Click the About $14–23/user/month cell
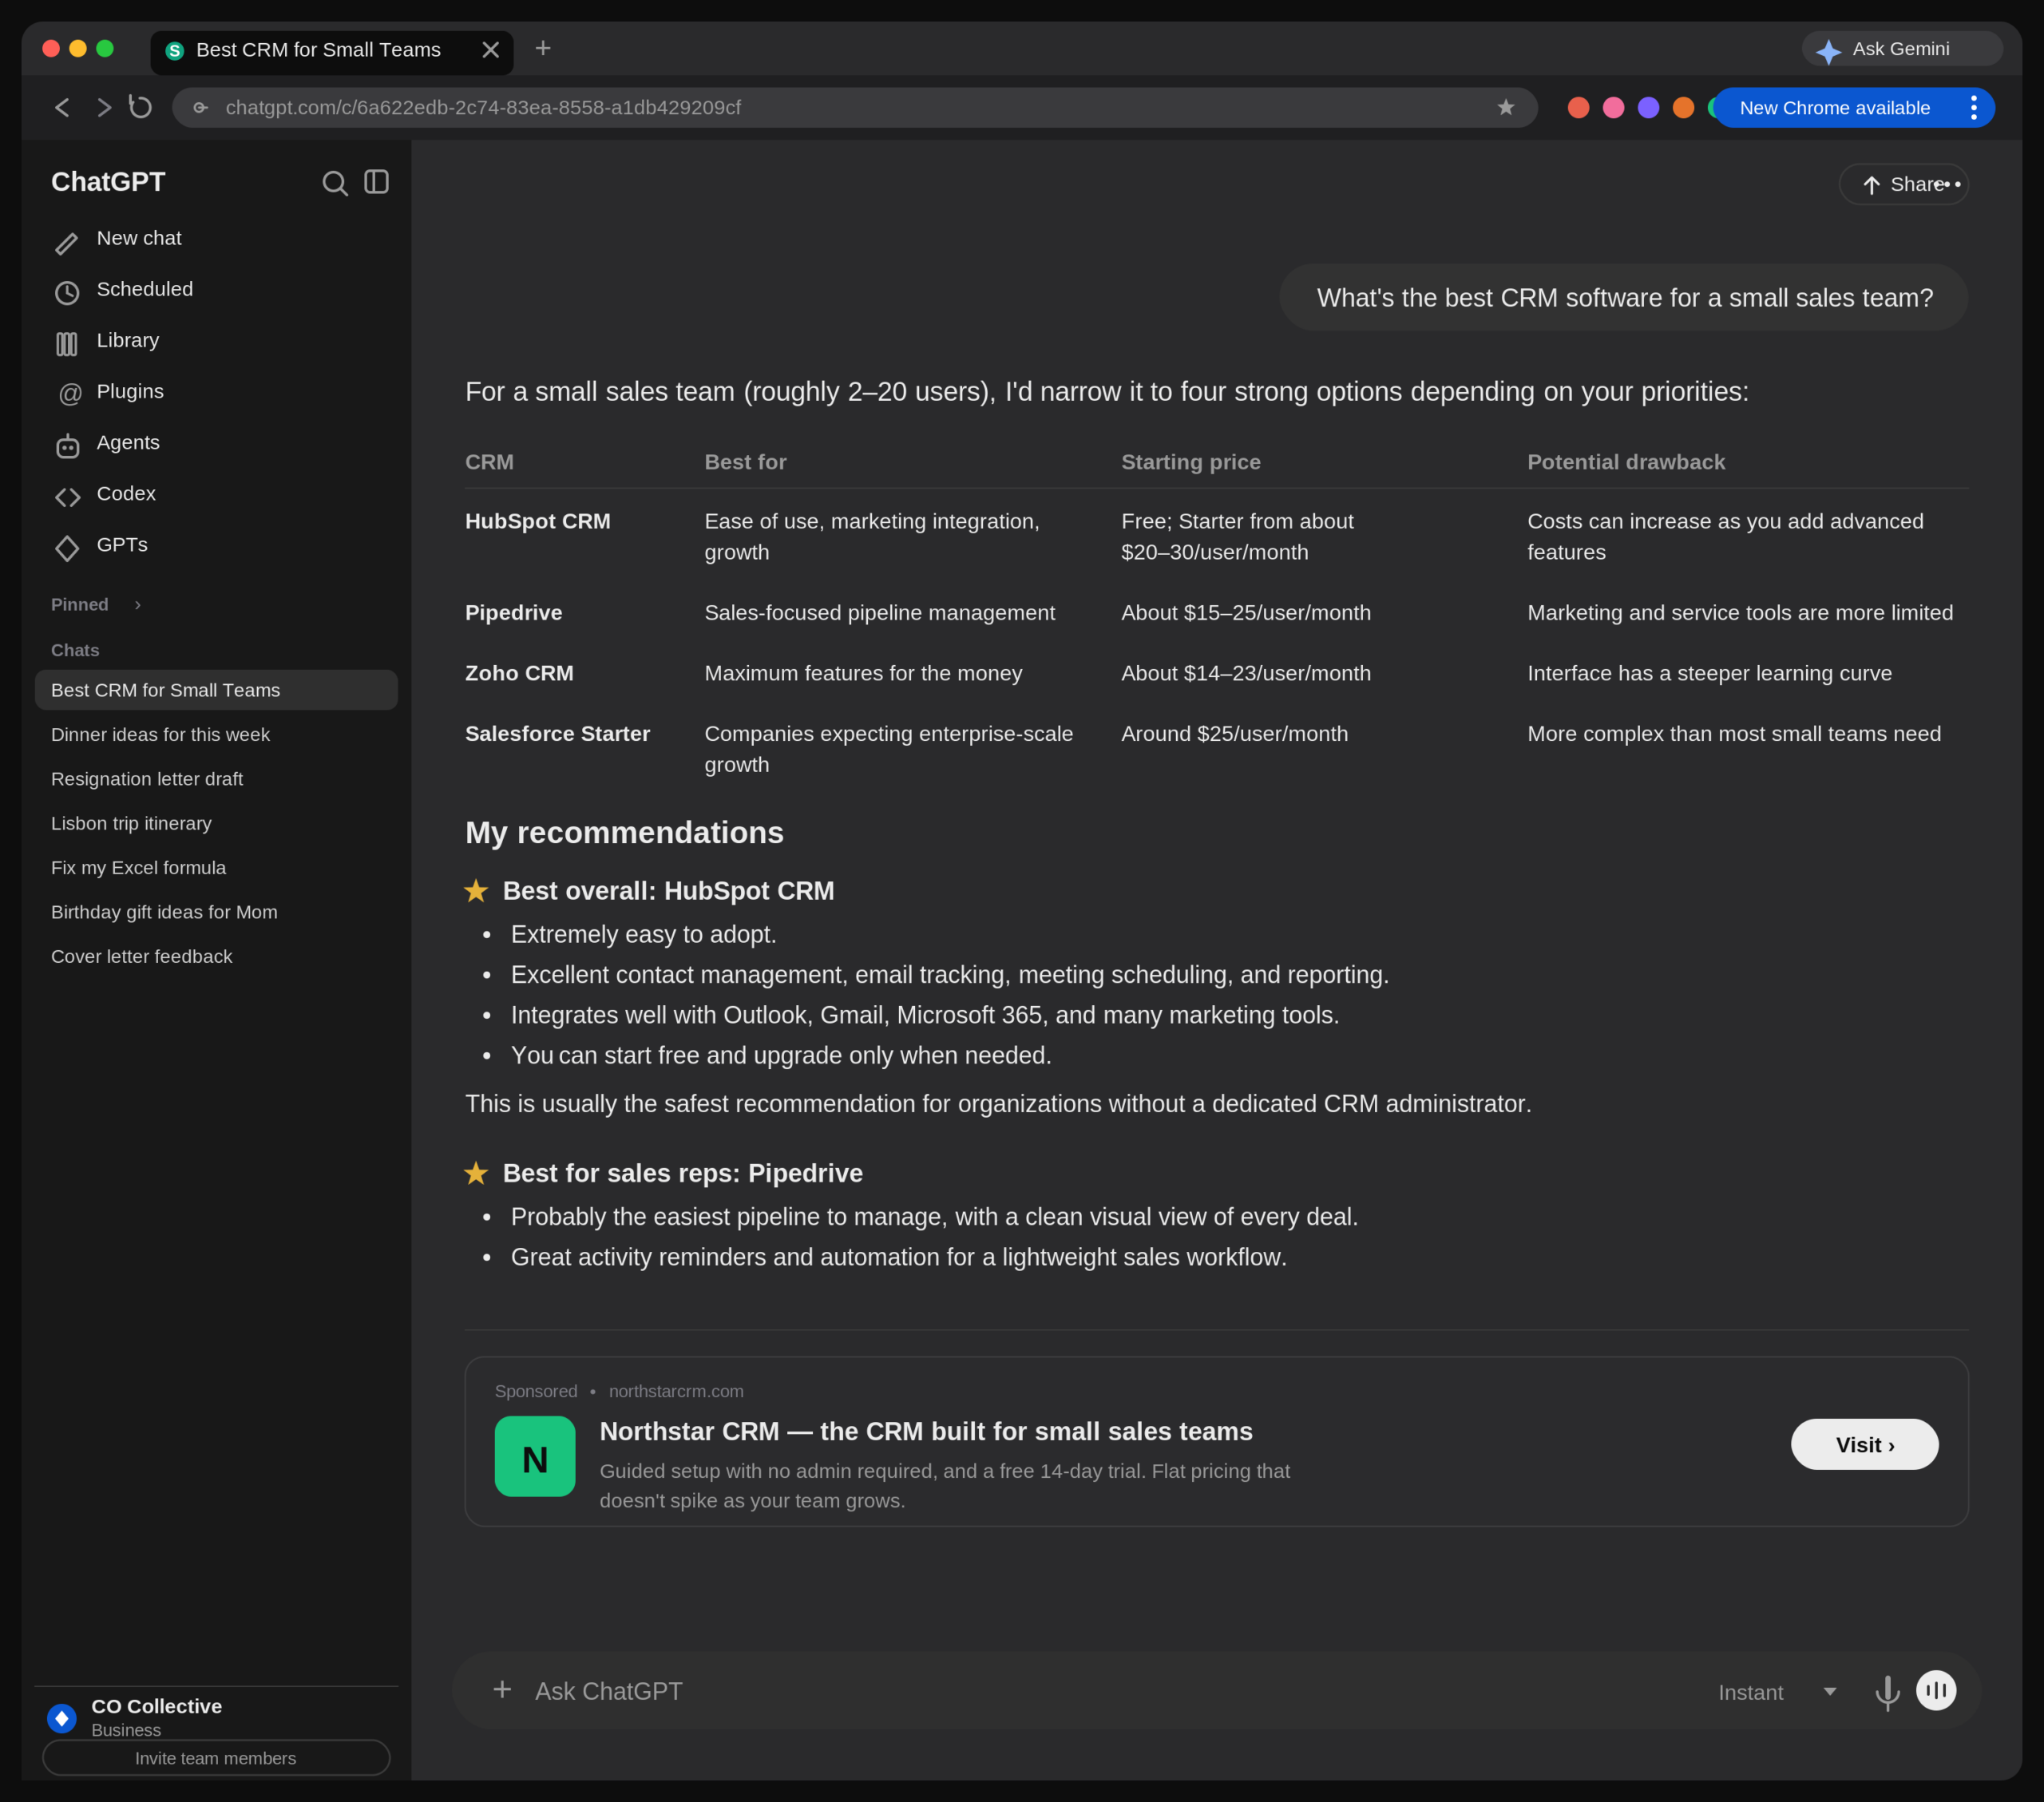Viewport: 2044px width, 1802px height. point(1246,673)
